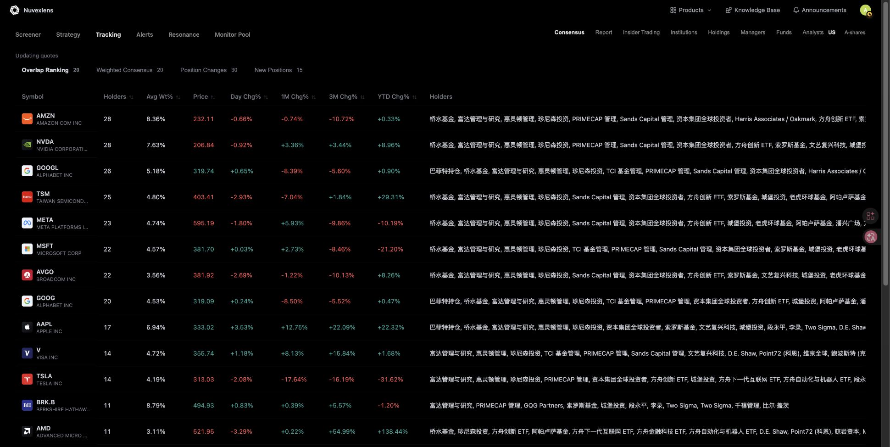The height and width of the screenshot is (447, 890).
Task: Switch market to US
Action: click(832, 33)
